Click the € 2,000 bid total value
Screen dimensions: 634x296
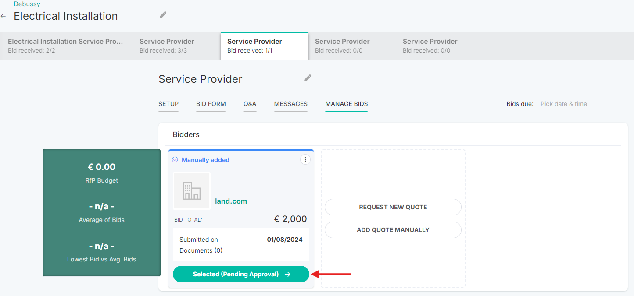coord(290,219)
